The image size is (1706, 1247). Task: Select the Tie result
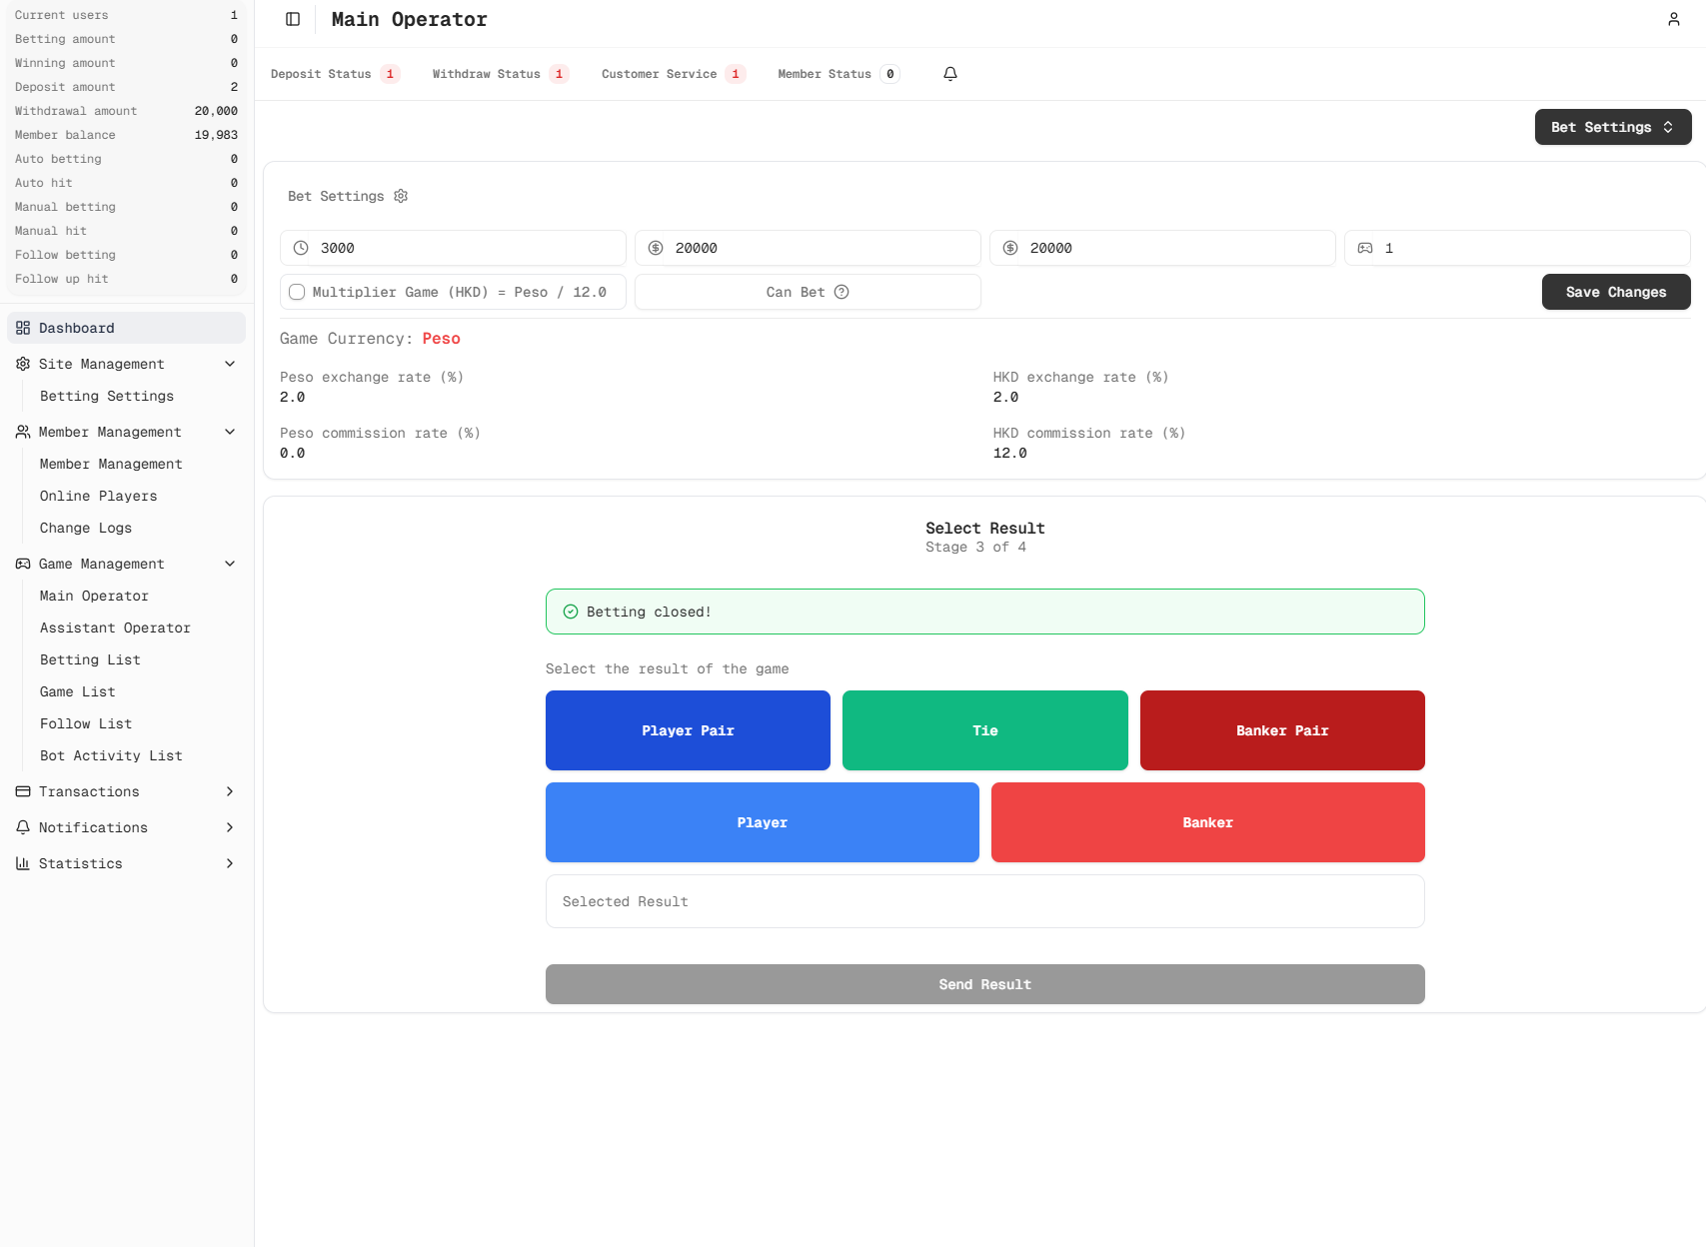(x=984, y=730)
